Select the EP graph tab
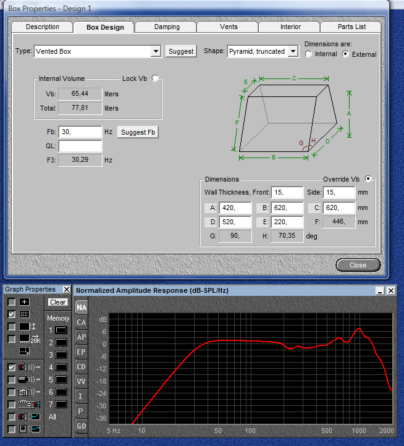 click(82, 351)
